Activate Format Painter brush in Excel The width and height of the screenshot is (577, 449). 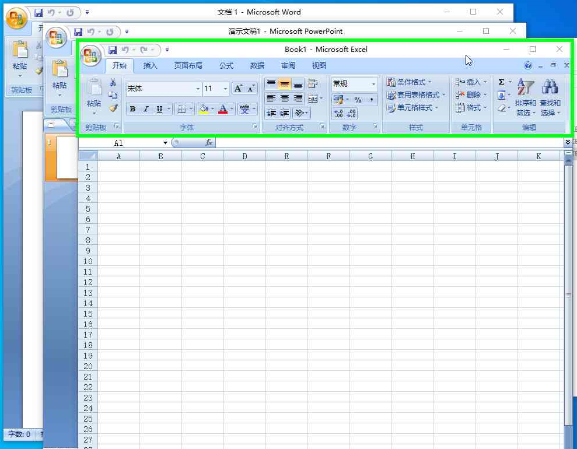point(113,108)
